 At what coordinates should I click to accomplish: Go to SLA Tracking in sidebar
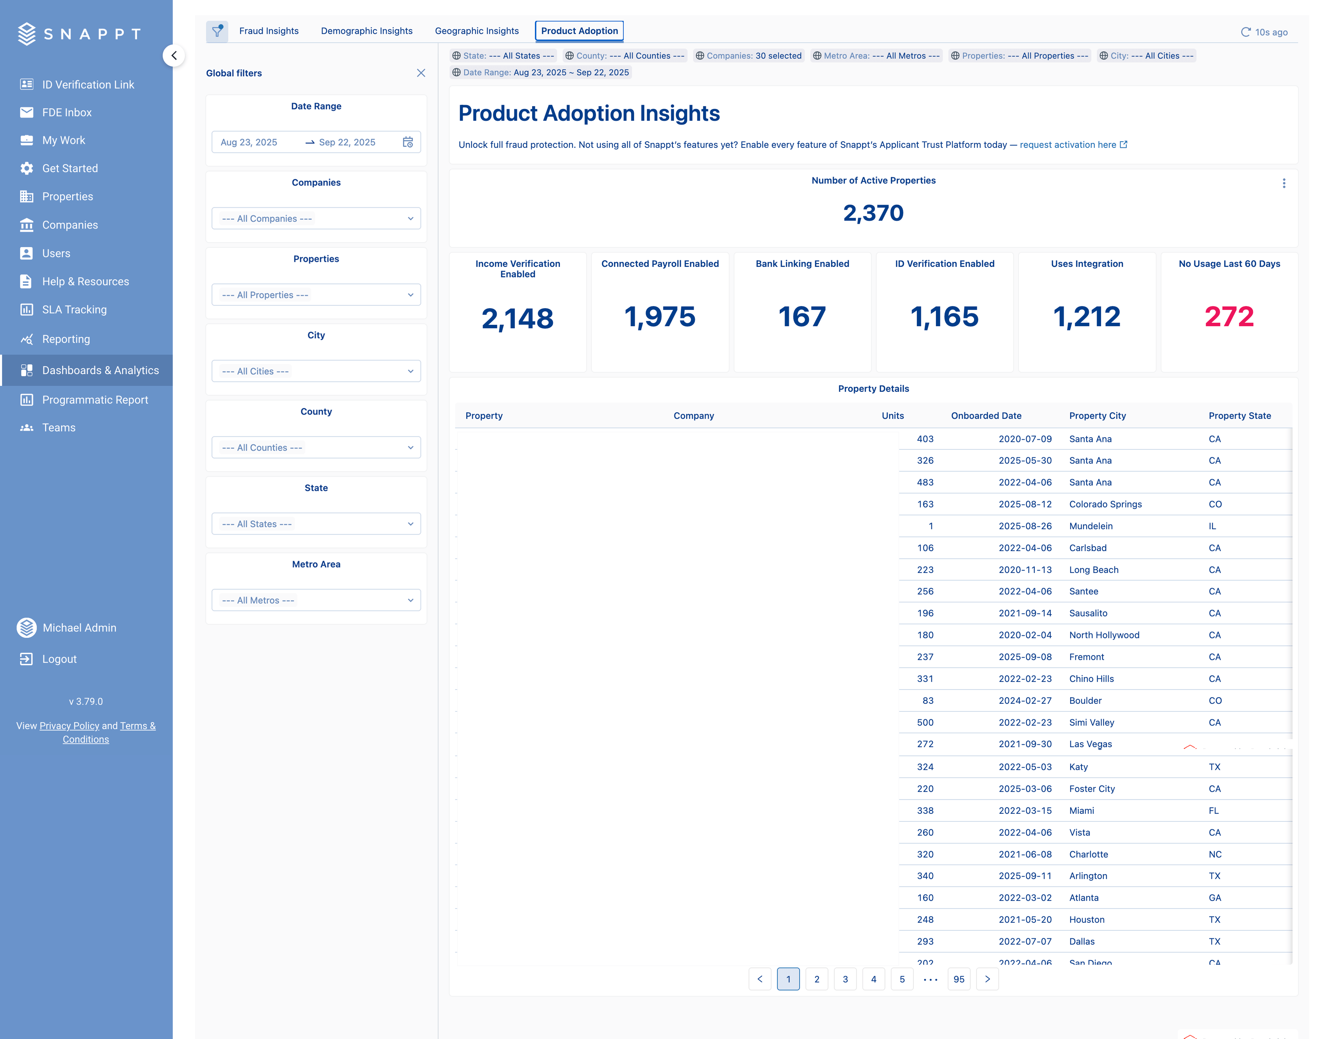coord(74,310)
